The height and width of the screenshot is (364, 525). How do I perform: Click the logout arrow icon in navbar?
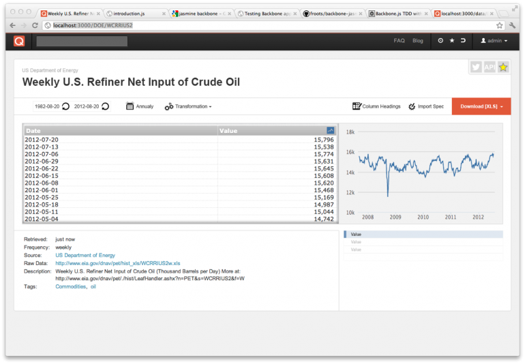[463, 40]
